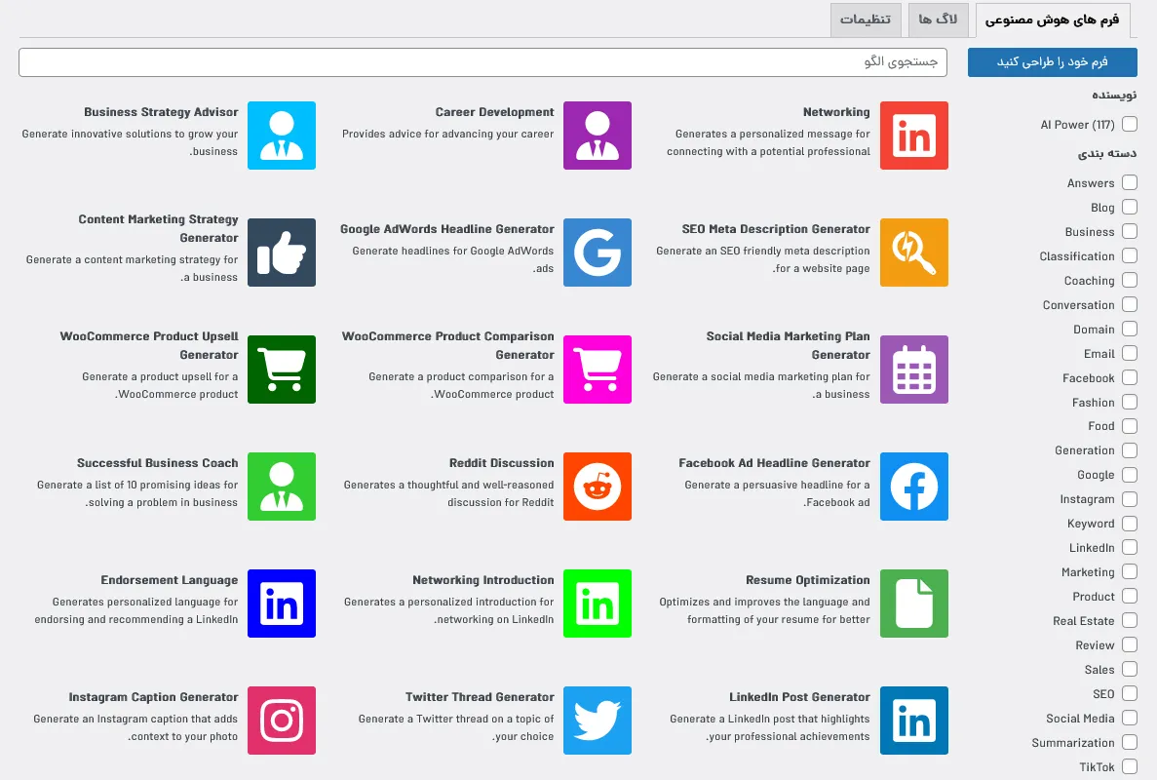
Task: Click the purple Career Development icon
Action: 597,136
